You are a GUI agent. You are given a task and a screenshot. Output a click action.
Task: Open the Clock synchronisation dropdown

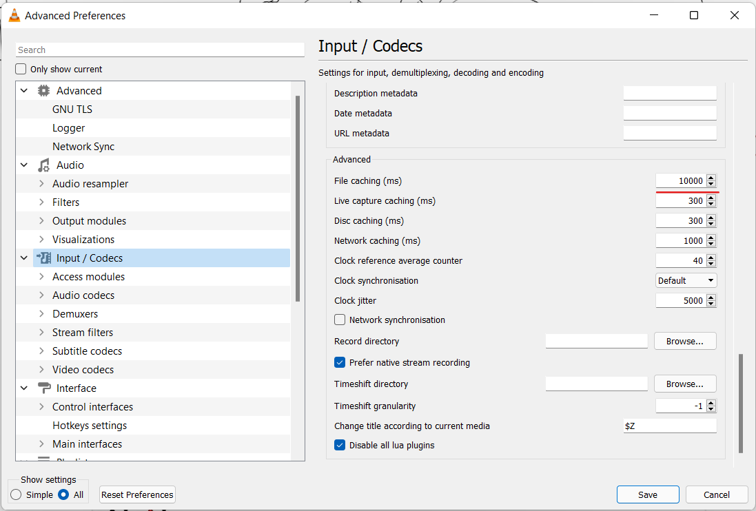(686, 281)
